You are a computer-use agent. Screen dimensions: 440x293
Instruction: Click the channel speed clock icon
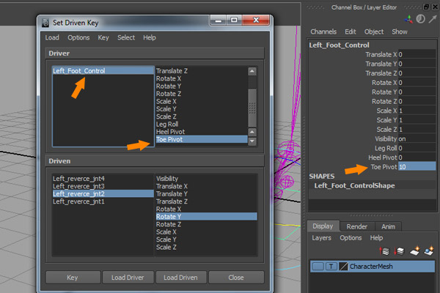coord(420,19)
